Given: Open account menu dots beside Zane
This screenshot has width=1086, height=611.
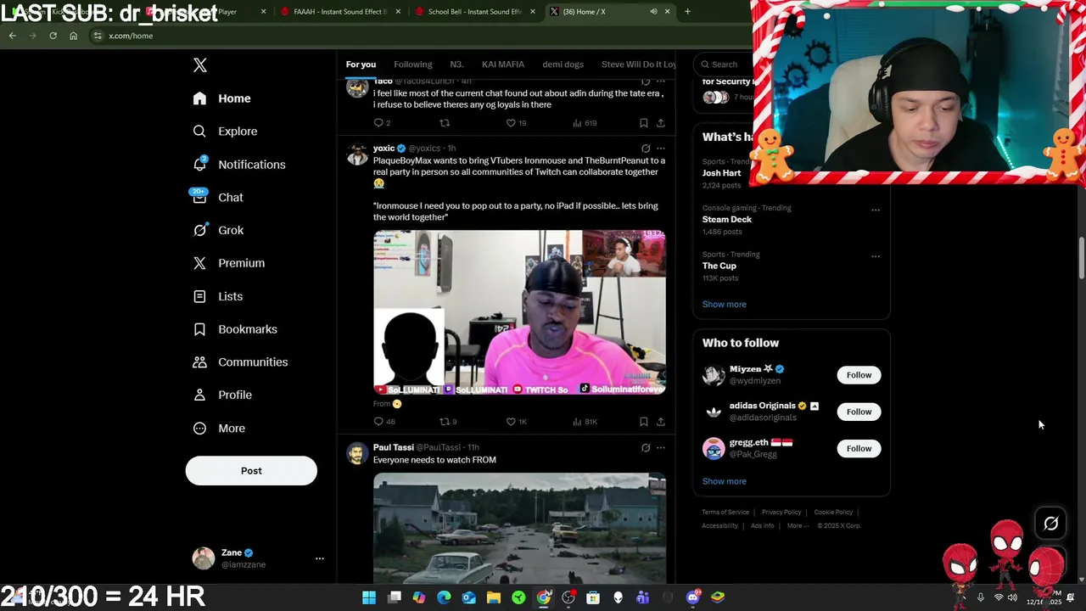Looking at the screenshot, I should pyautogui.click(x=320, y=558).
